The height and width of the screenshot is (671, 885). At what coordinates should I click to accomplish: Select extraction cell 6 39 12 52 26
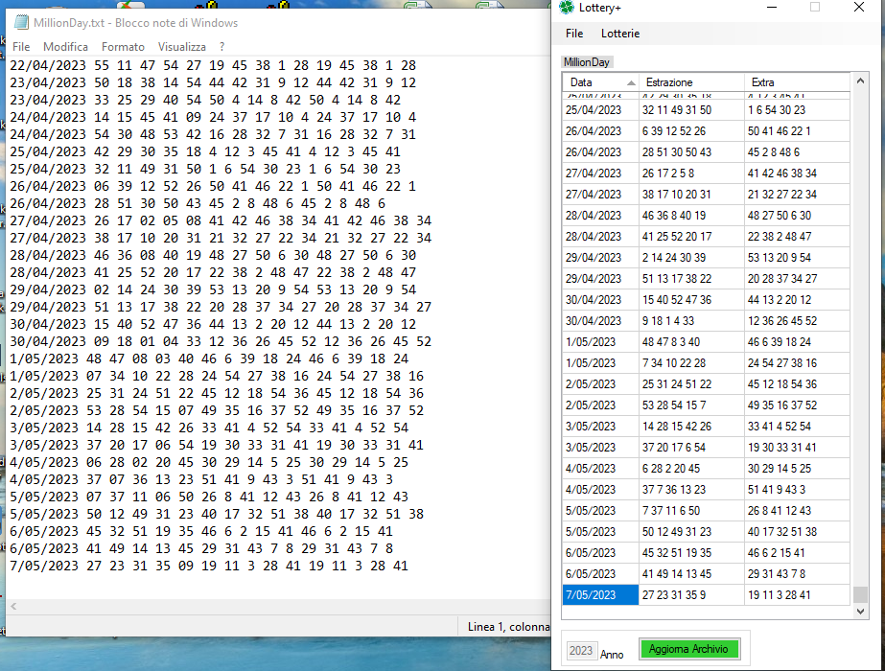(691, 131)
